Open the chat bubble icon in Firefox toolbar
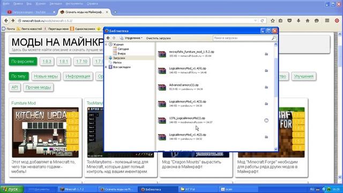This screenshot has height=193, width=343. [317, 21]
